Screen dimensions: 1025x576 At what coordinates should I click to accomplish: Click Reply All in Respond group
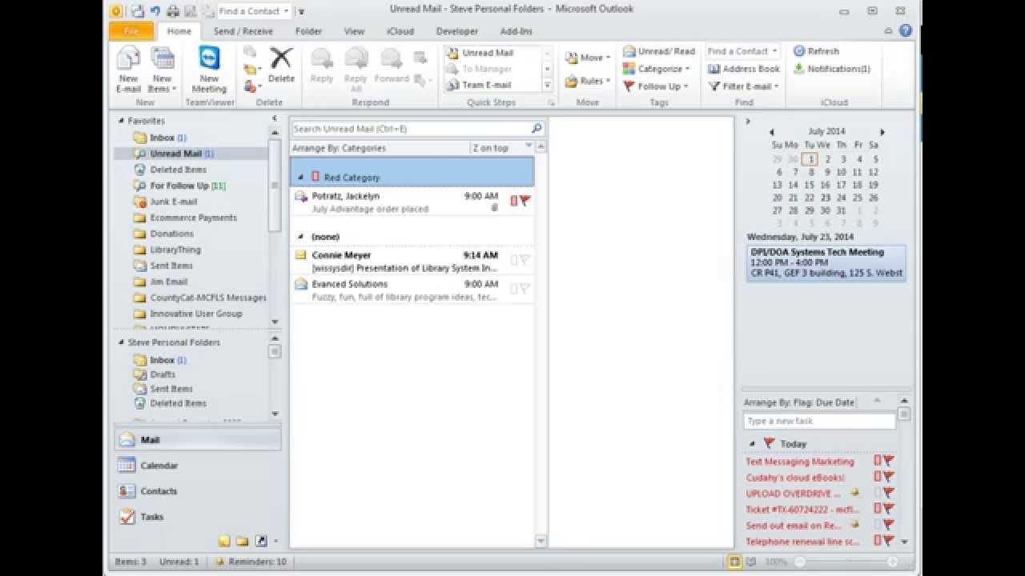[356, 70]
